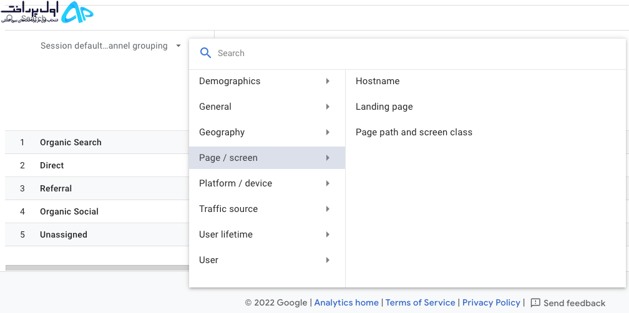Expand the Page / screen arrow
The height and width of the screenshot is (313, 629).
pyautogui.click(x=328, y=158)
